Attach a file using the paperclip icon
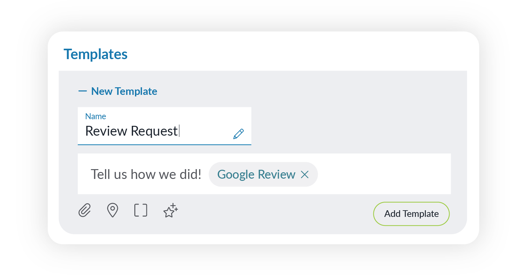This screenshot has height=276, width=527. (x=84, y=210)
